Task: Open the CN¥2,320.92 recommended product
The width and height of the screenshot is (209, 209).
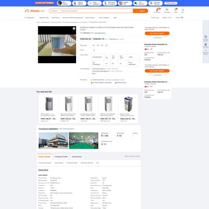Action: (128, 109)
